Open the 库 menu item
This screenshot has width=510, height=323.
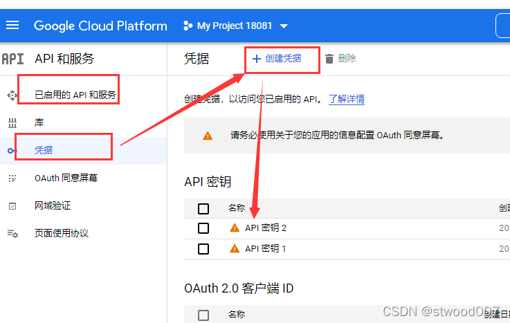coord(39,122)
